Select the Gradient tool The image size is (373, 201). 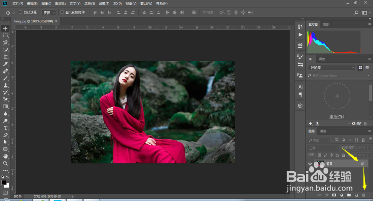point(5,107)
